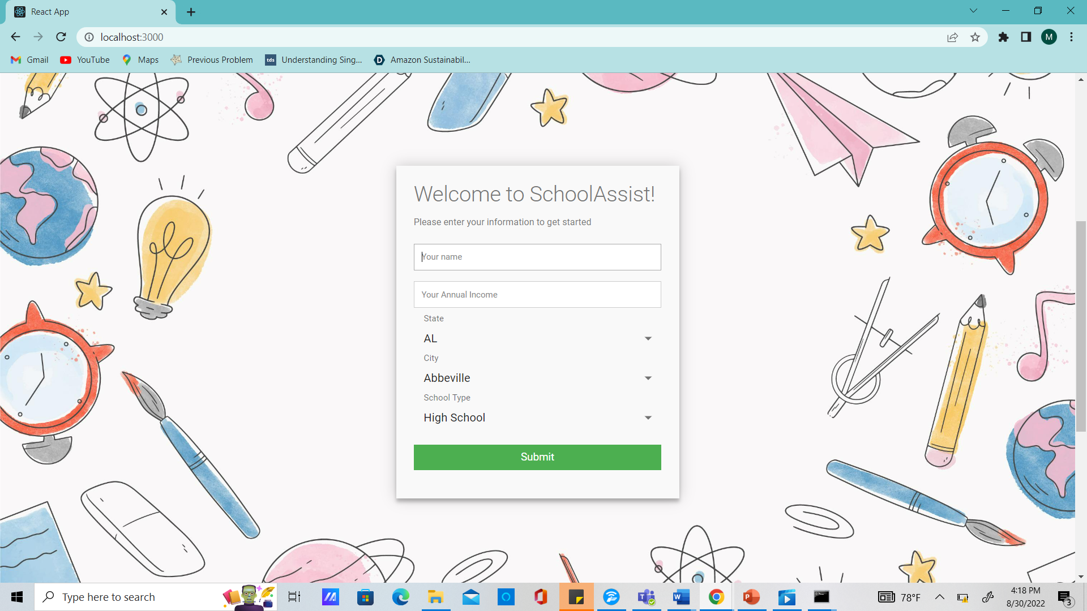Open File Explorer from the taskbar
Viewport: 1087px width, 611px height.
[435, 597]
